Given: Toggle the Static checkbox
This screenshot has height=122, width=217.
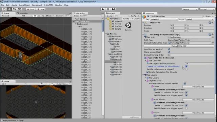Looking at the screenshot, I should (x=204, y=16).
